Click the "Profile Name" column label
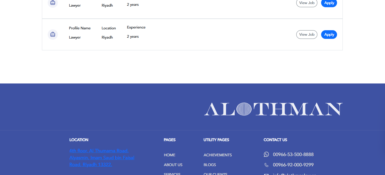The width and height of the screenshot is (385, 175). [80, 28]
